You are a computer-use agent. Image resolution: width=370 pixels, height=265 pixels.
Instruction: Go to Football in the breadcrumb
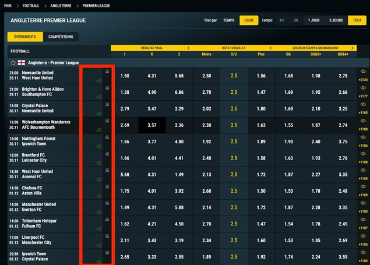click(x=31, y=6)
